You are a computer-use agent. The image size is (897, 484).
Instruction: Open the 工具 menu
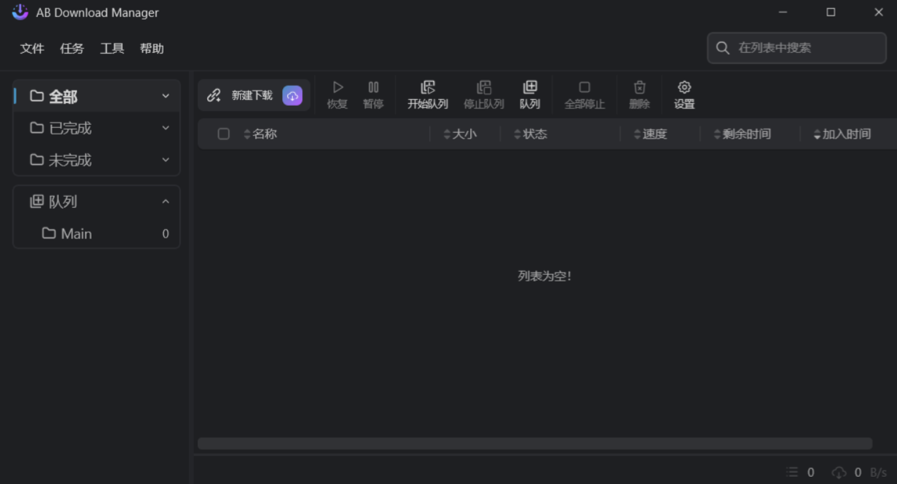coord(112,48)
